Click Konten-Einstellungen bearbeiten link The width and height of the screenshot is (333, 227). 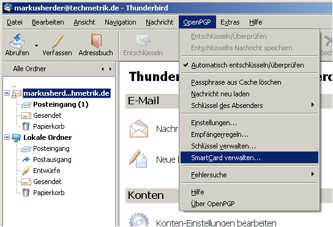click(x=216, y=223)
